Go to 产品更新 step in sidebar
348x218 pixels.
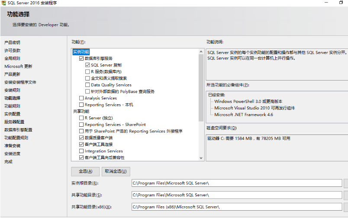pos(12,74)
